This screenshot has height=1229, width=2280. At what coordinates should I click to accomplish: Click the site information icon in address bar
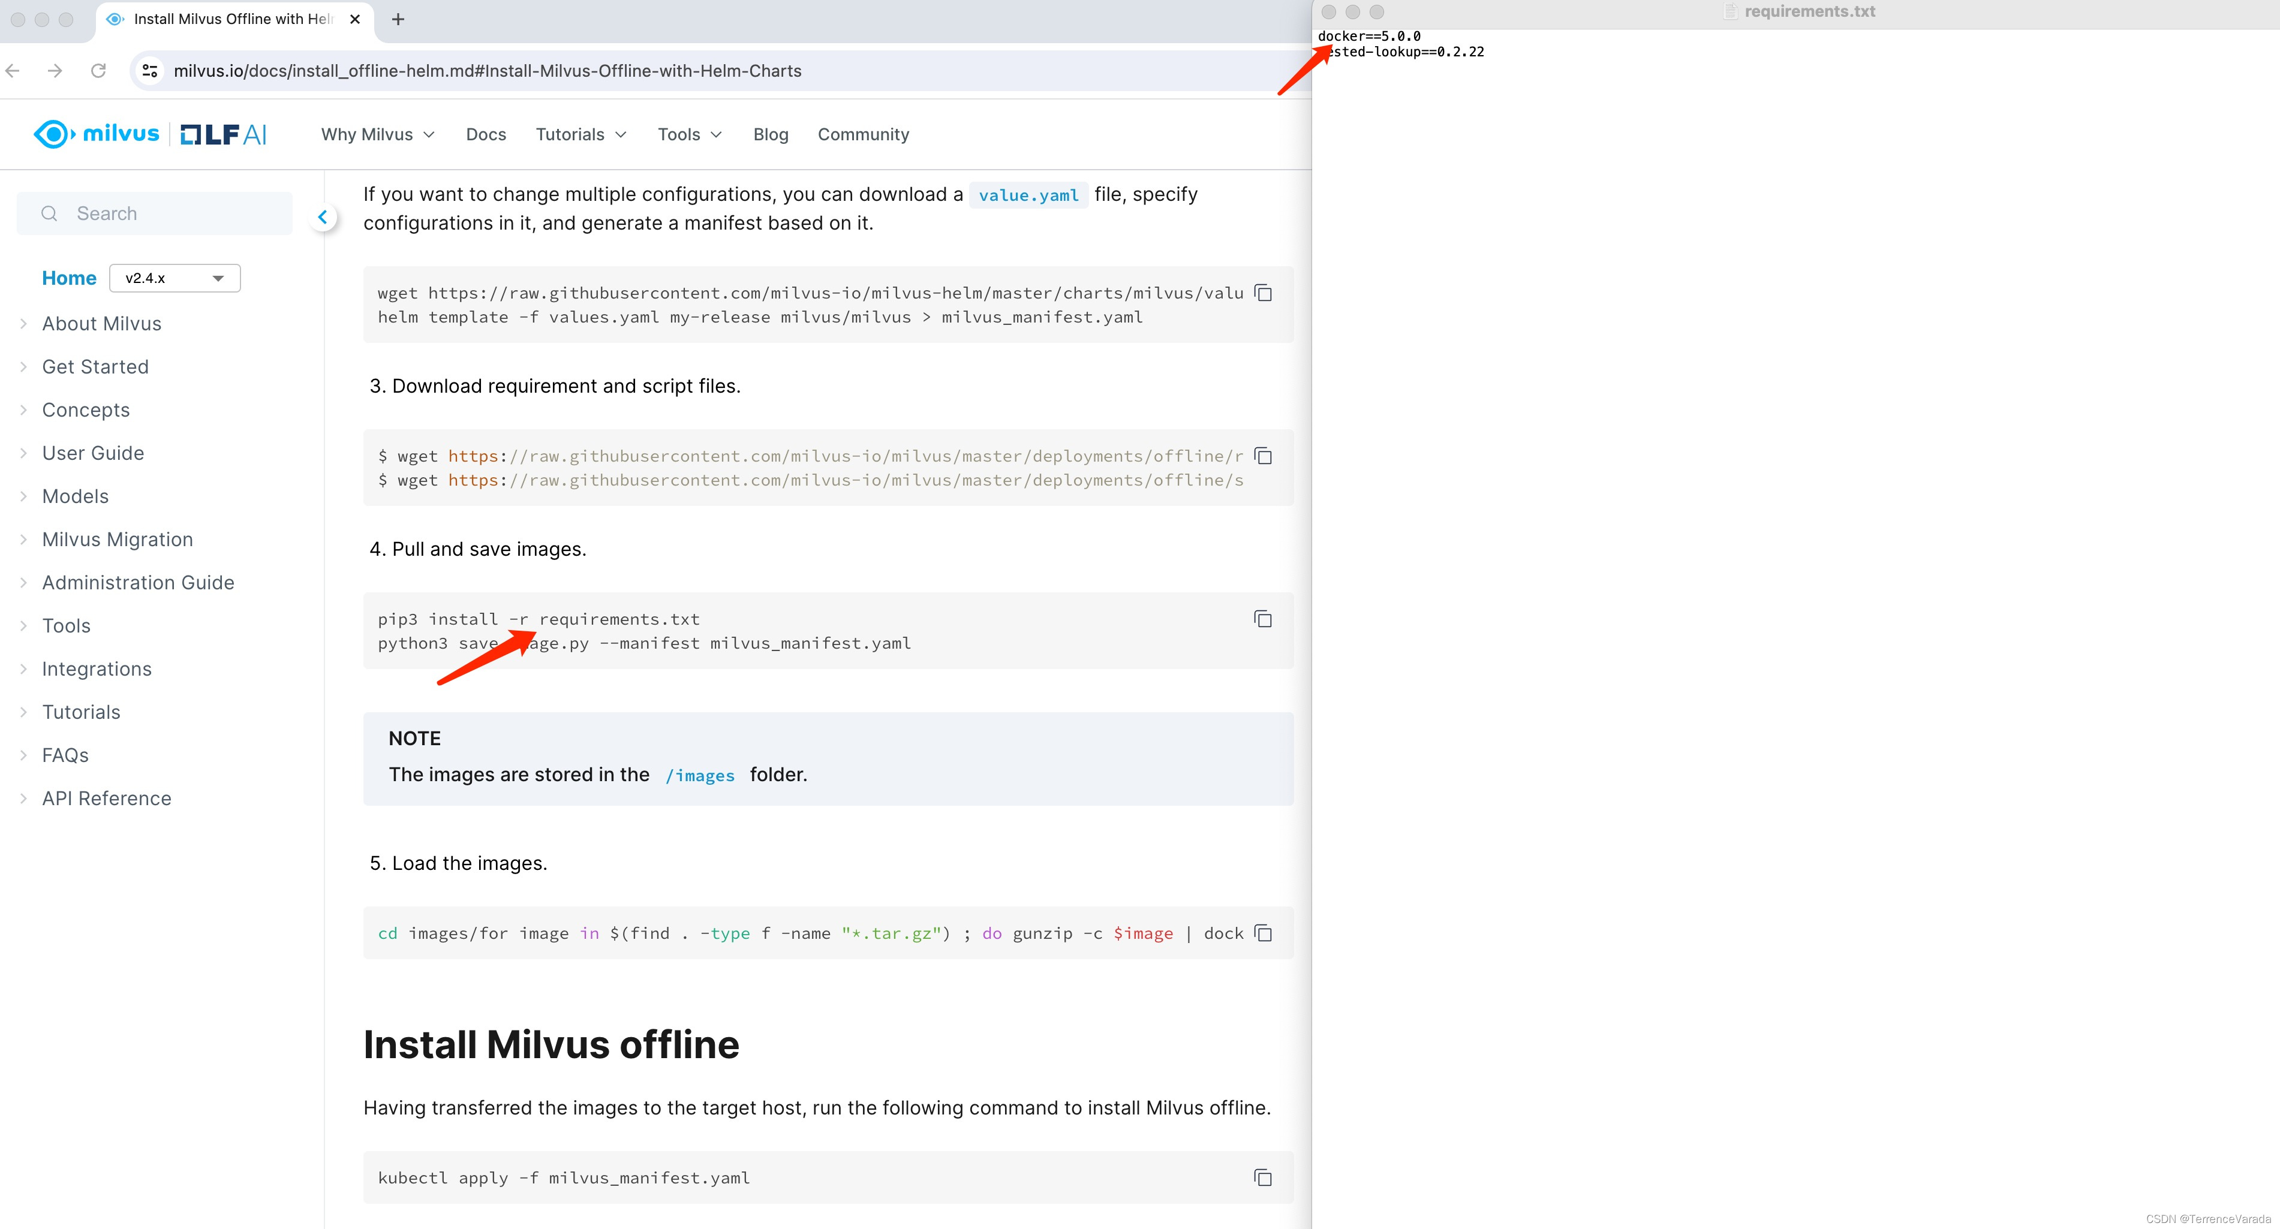coord(151,71)
